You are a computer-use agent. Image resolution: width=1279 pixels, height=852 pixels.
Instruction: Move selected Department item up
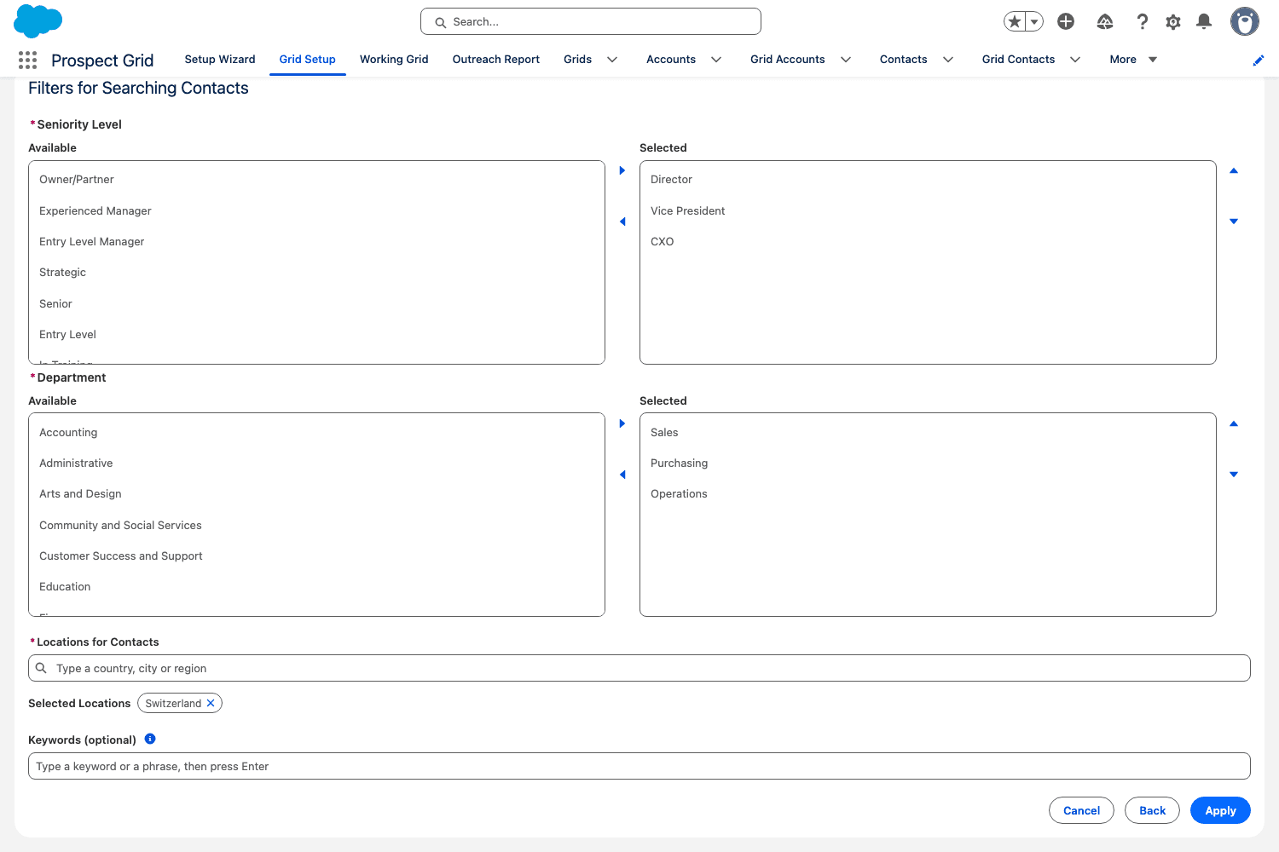tap(1234, 423)
